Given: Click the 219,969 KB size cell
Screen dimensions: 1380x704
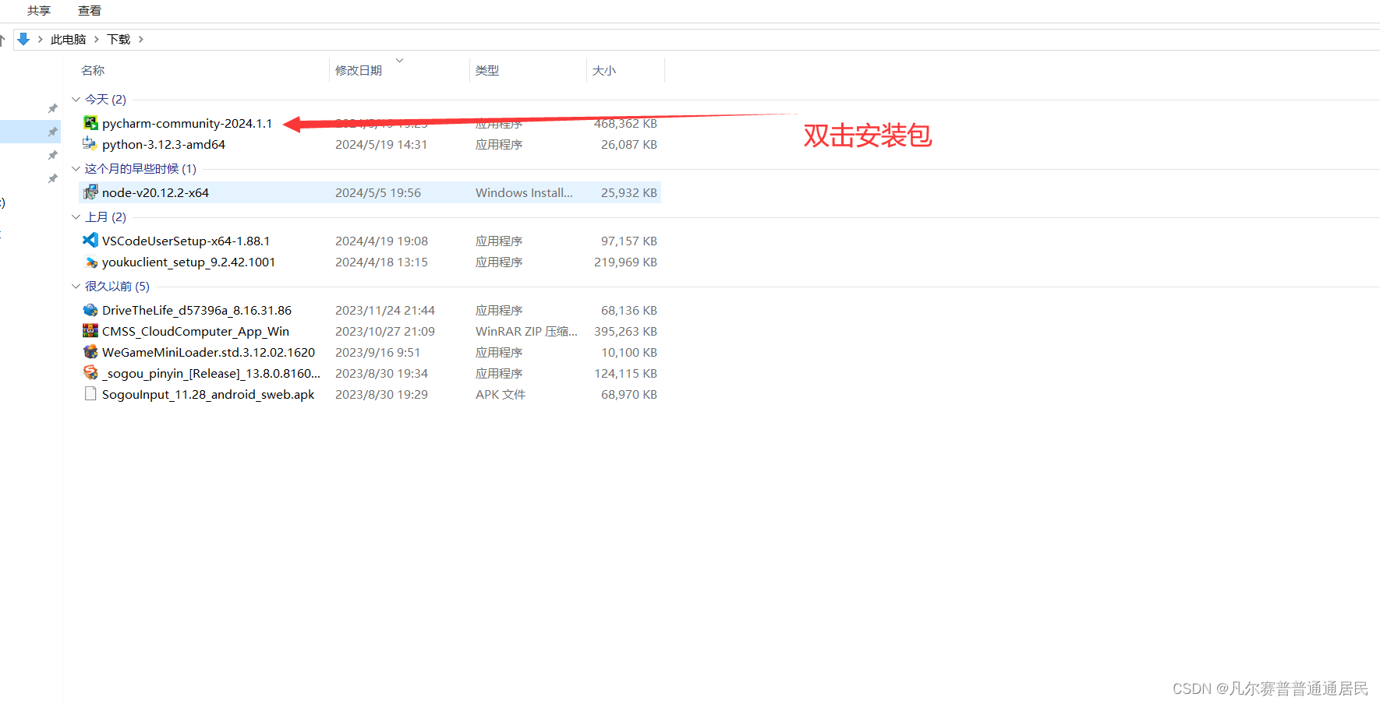Looking at the screenshot, I should (x=625, y=262).
